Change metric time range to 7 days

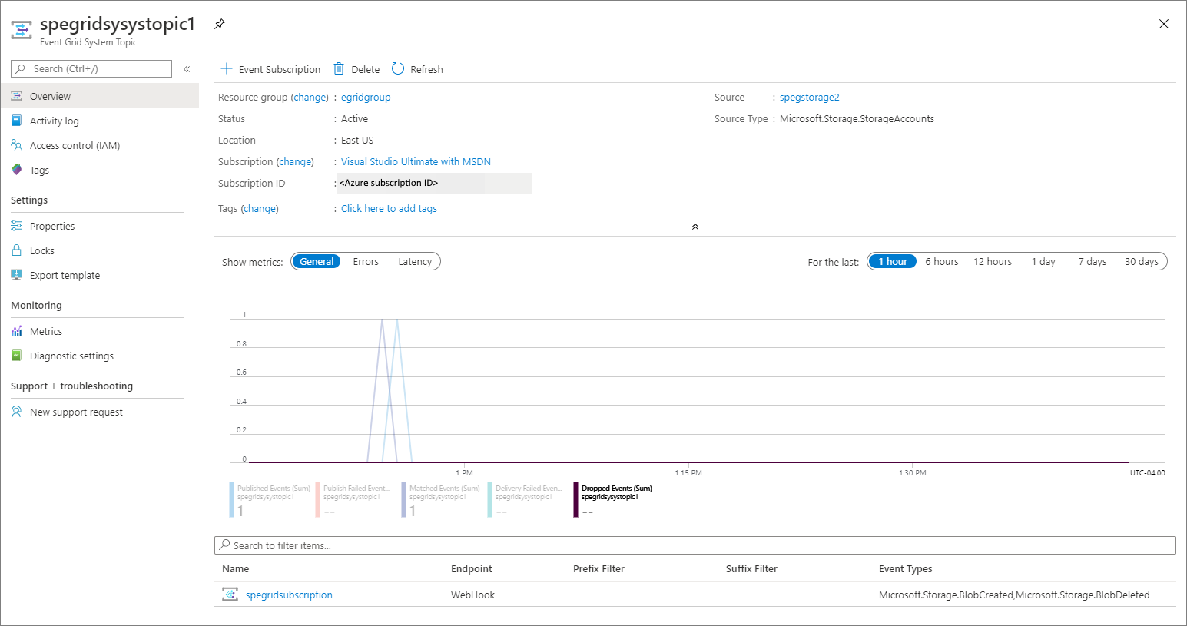1091,261
